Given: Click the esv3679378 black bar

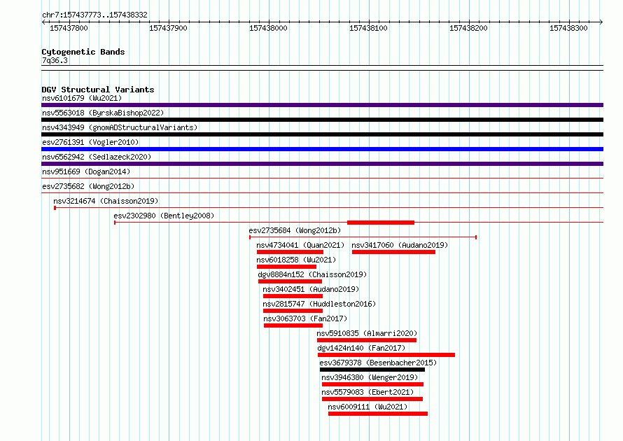Looking at the screenshot, I should [372, 370].
